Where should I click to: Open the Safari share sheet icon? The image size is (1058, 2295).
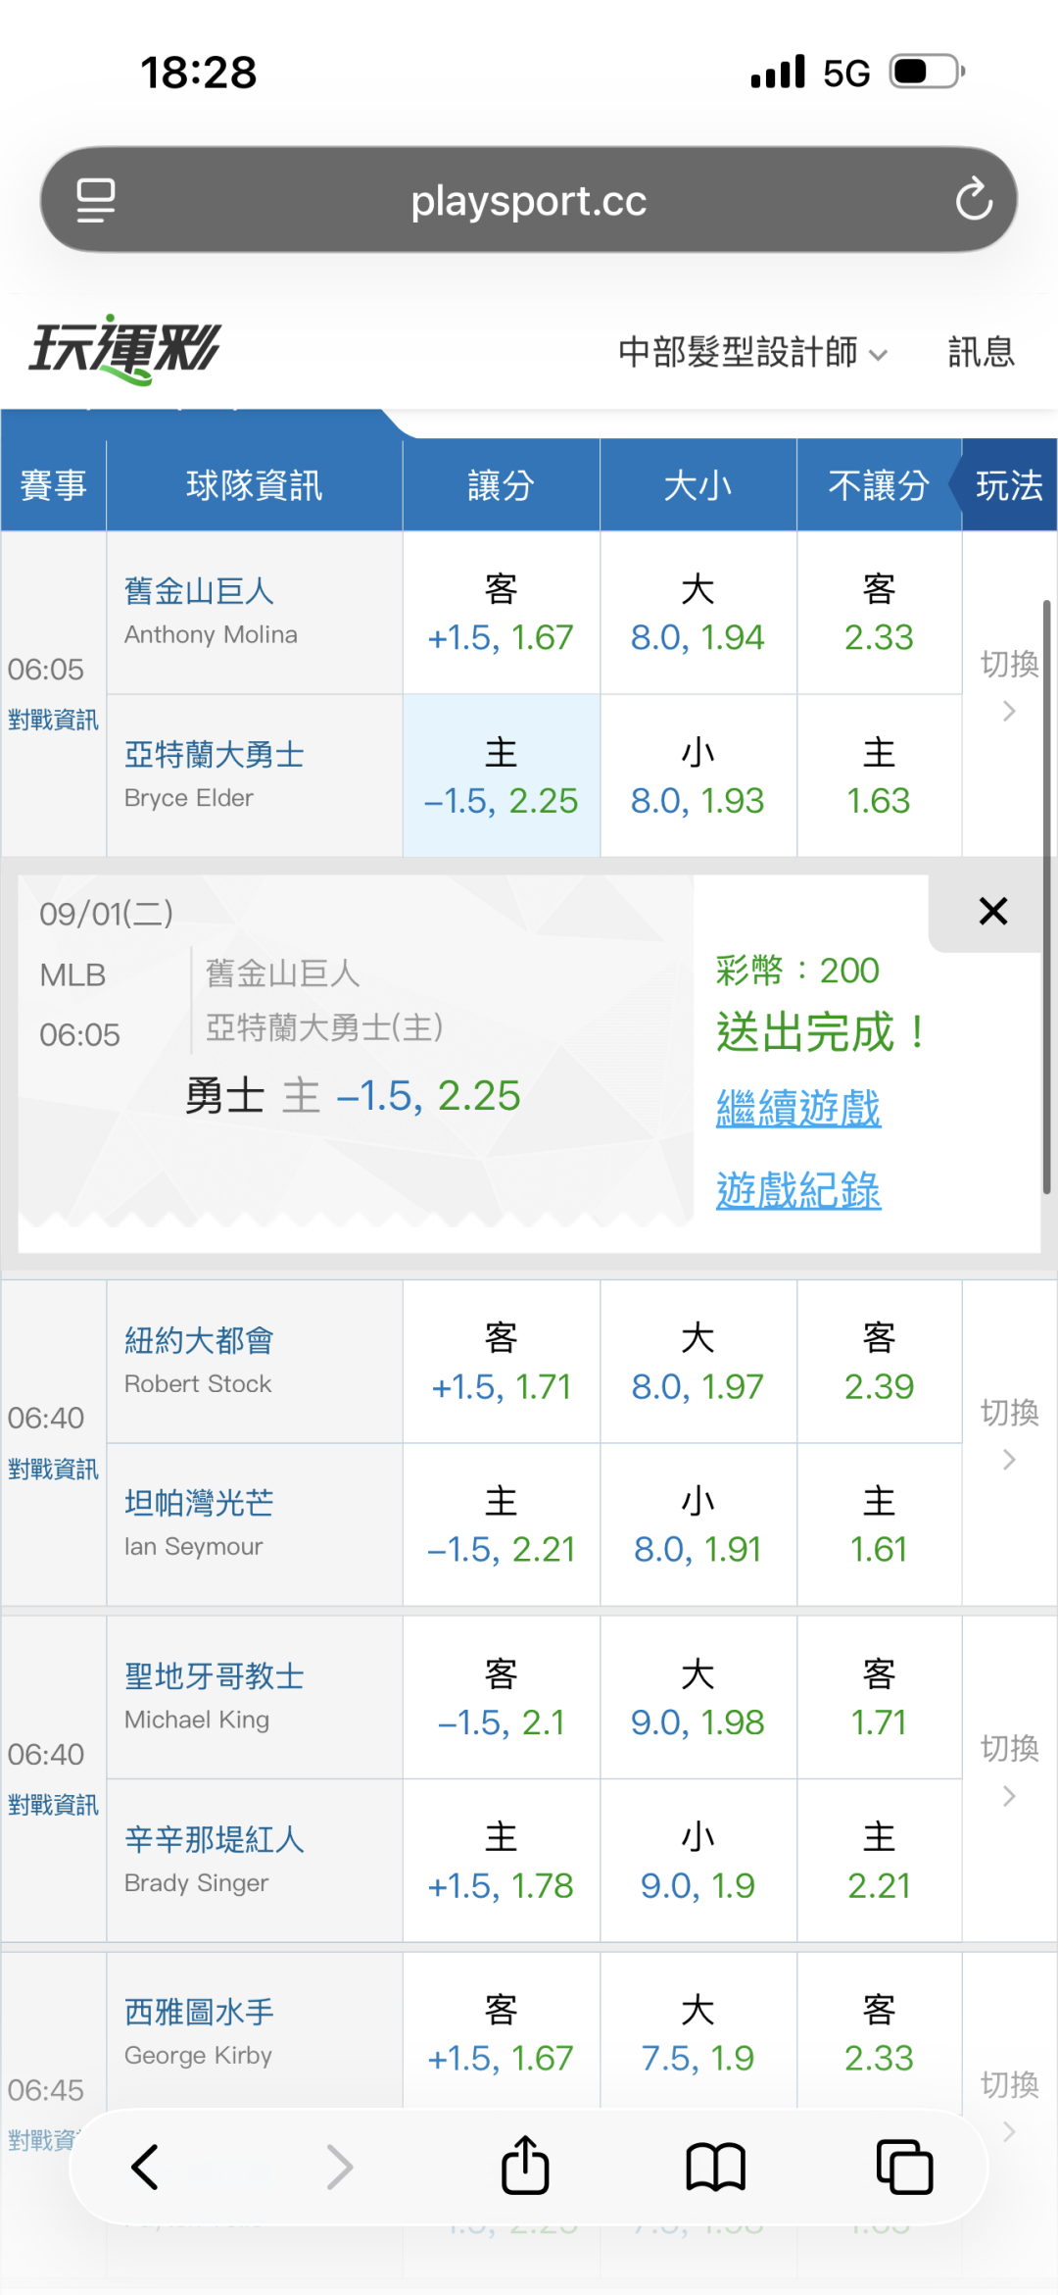(525, 2165)
